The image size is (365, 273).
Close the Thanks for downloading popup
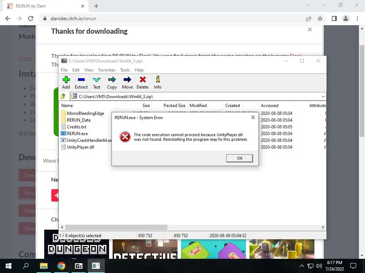[310, 30]
